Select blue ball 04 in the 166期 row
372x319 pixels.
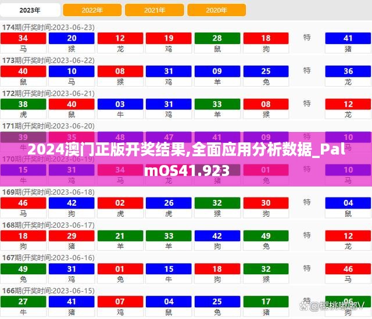coord(169,302)
